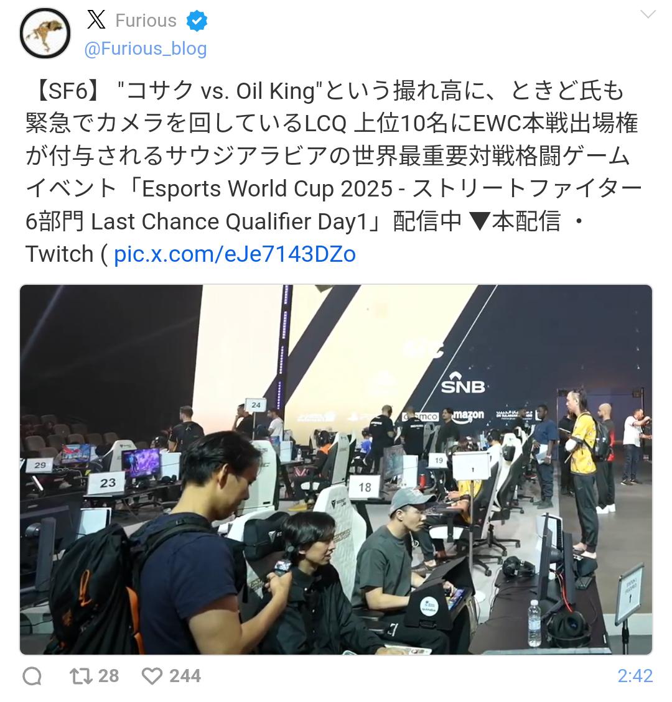This screenshot has width=672, height=702.
Task: Click the amazon banner in photo
Action: click(469, 415)
